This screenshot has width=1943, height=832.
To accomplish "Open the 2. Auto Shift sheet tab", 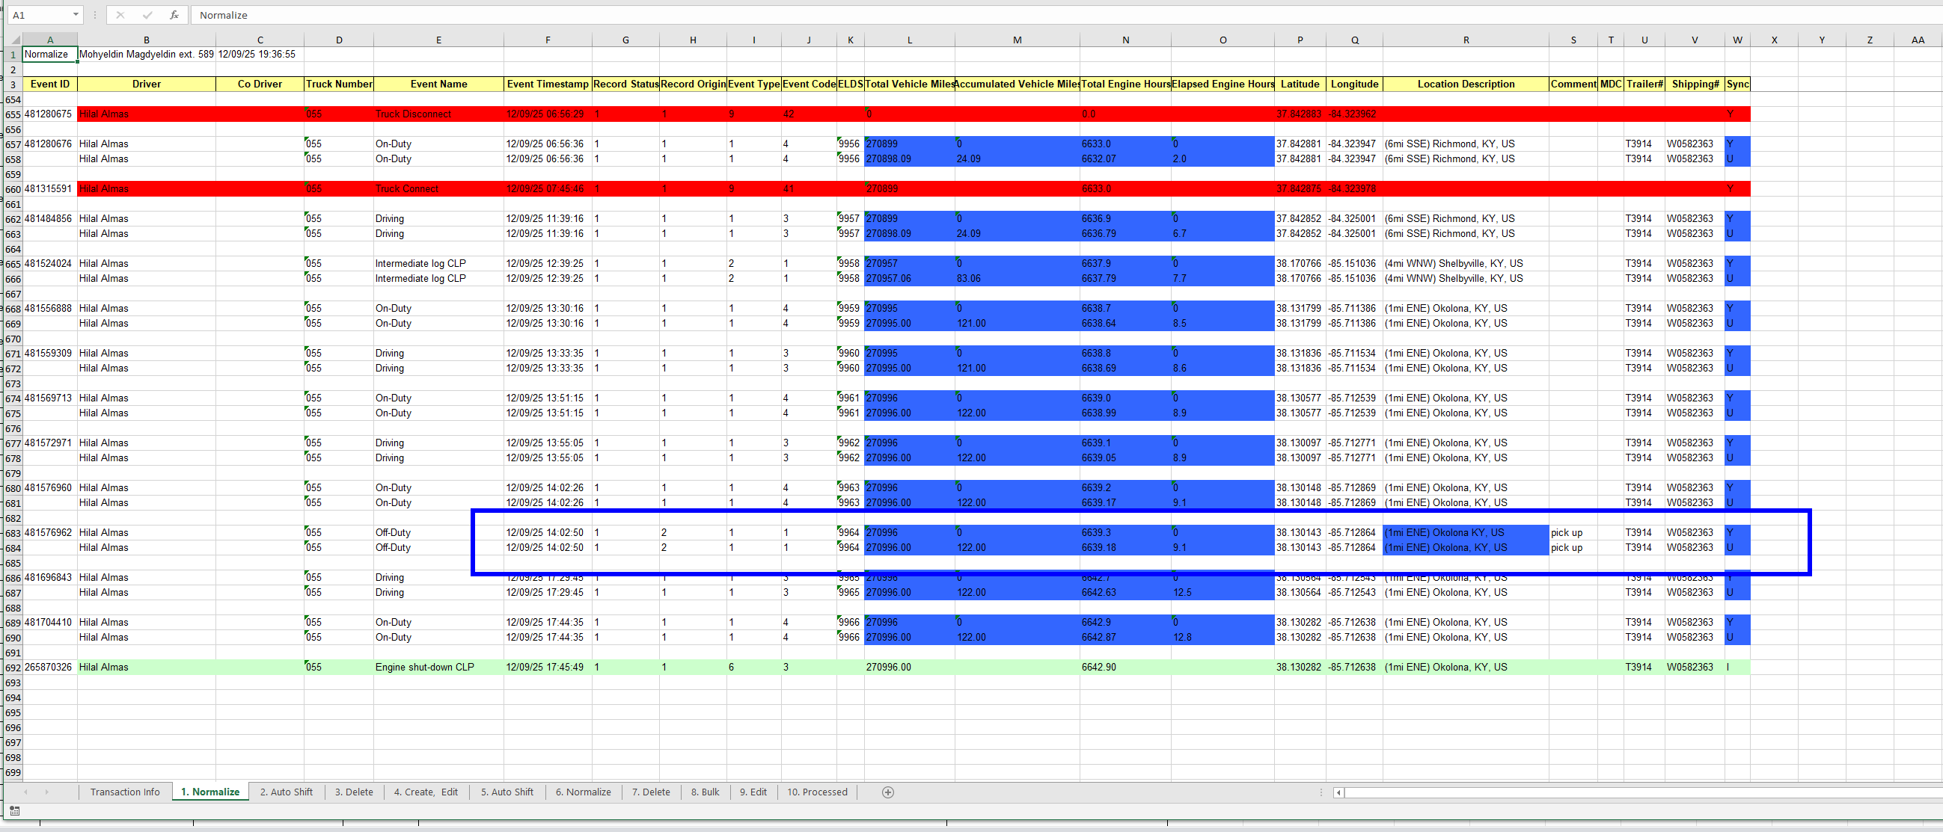I will pos(286,792).
